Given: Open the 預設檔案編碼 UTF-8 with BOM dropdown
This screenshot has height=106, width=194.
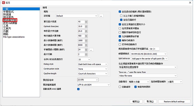Looking at the screenshot, I should pyautogui.click(x=93, y=85).
